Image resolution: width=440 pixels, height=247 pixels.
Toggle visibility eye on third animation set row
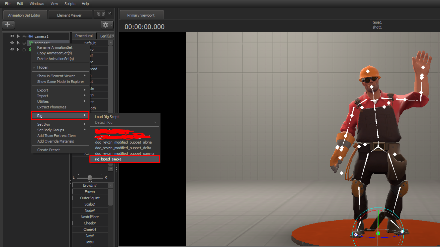point(12,49)
